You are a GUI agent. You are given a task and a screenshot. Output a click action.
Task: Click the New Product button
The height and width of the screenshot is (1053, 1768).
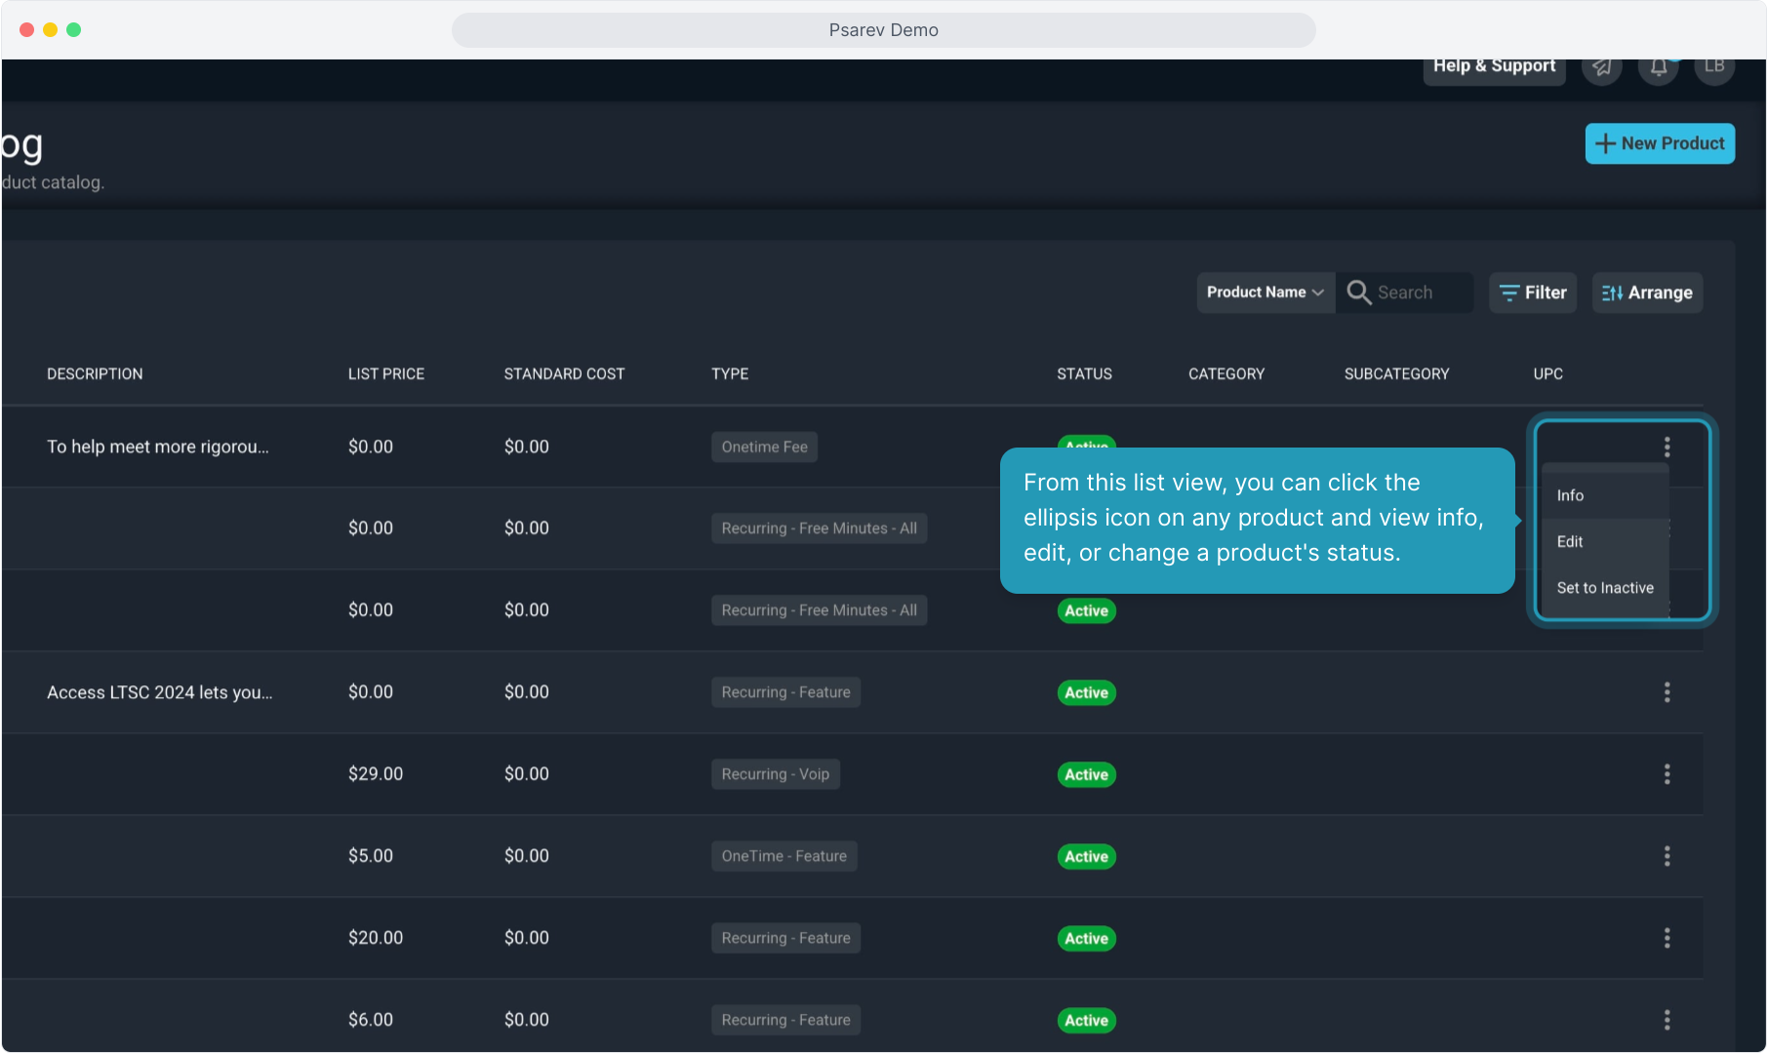[1660, 143]
